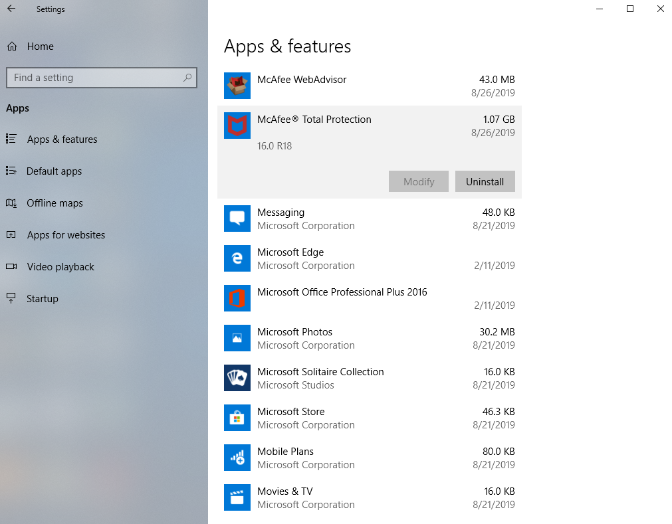Click Microsoft Studios publisher text
Viewport: 672px width, 524px height.
tap(296, 385)
